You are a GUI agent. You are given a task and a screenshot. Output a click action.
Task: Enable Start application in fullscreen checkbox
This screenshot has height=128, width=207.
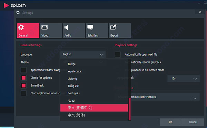click(x=23, y=93)
